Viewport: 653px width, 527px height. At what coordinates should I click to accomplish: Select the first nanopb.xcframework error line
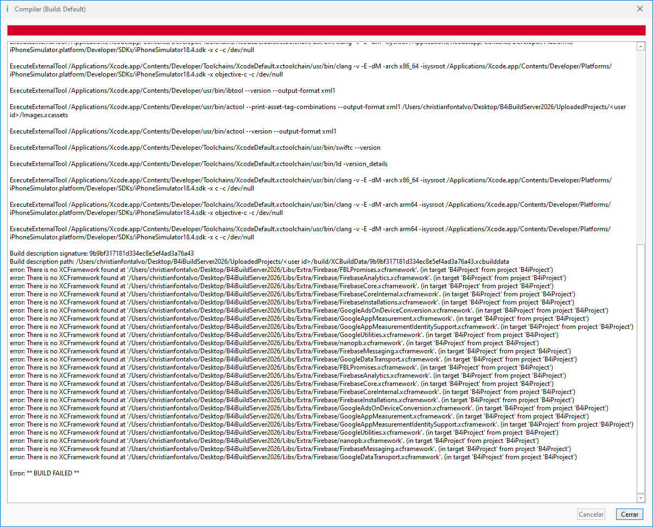coord(274,343)
